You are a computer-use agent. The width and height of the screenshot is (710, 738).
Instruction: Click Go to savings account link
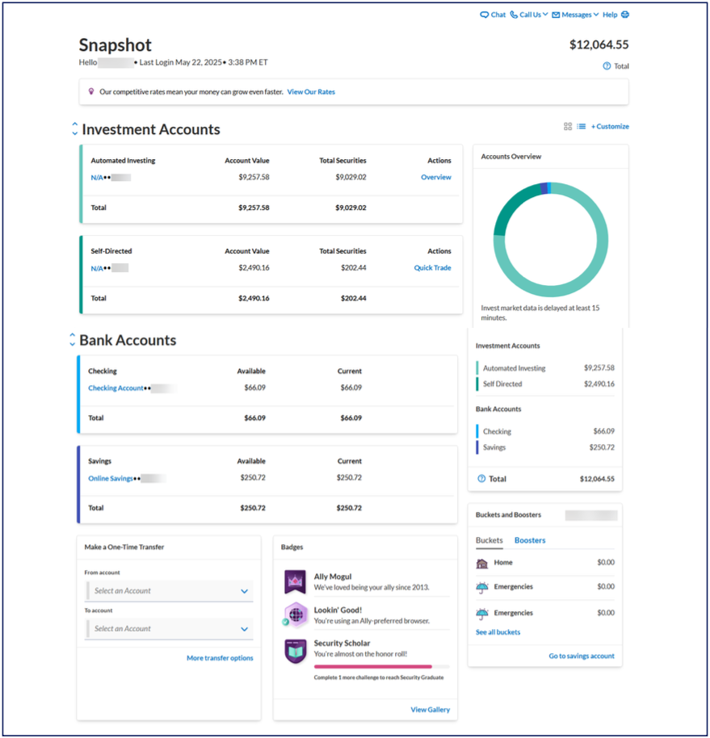(582, 656)
